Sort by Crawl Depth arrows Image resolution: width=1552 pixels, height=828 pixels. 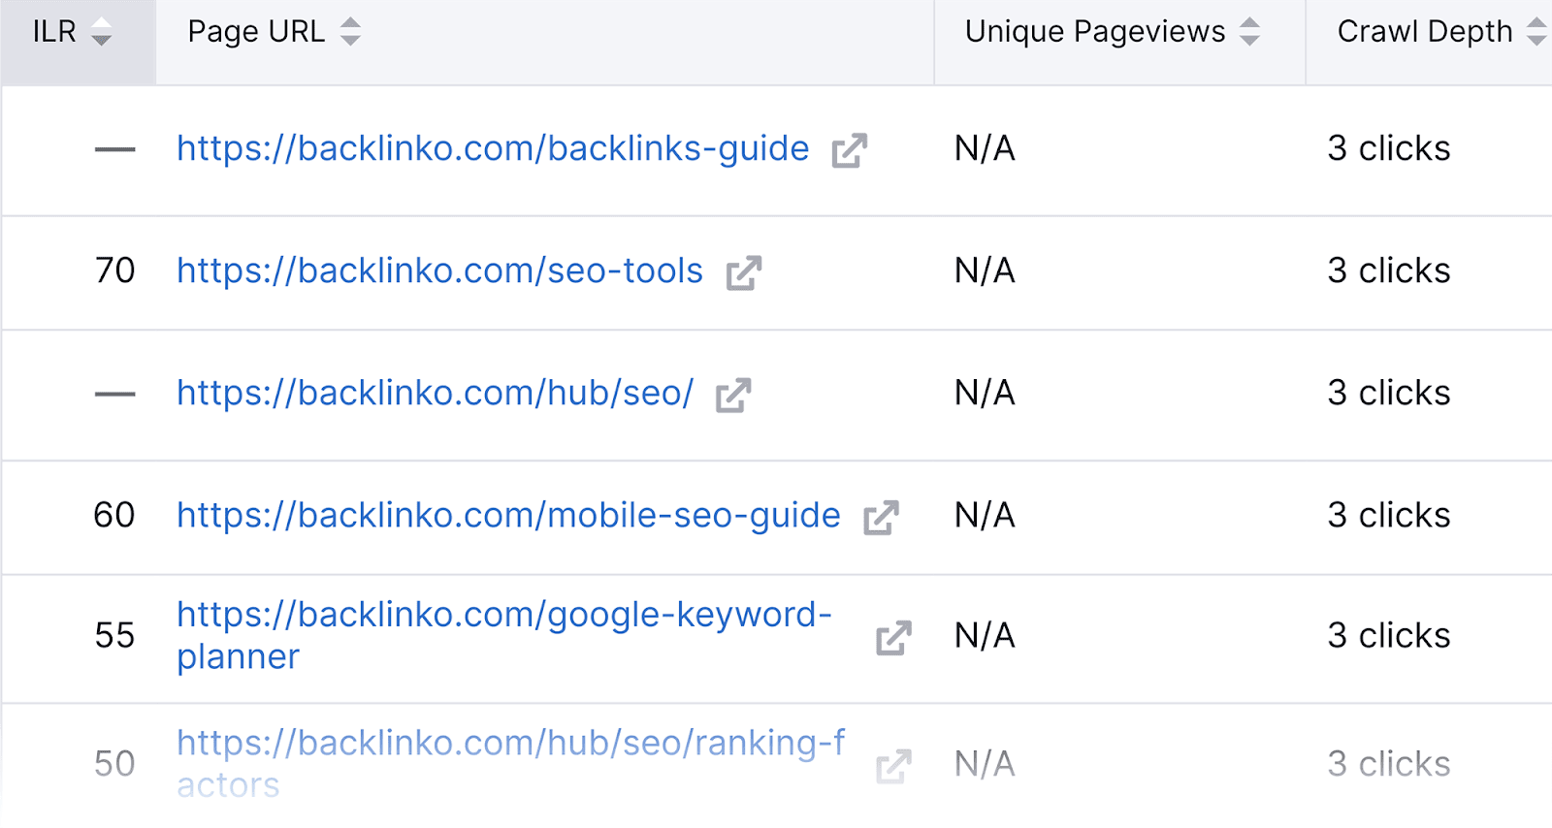(1536, 32)
